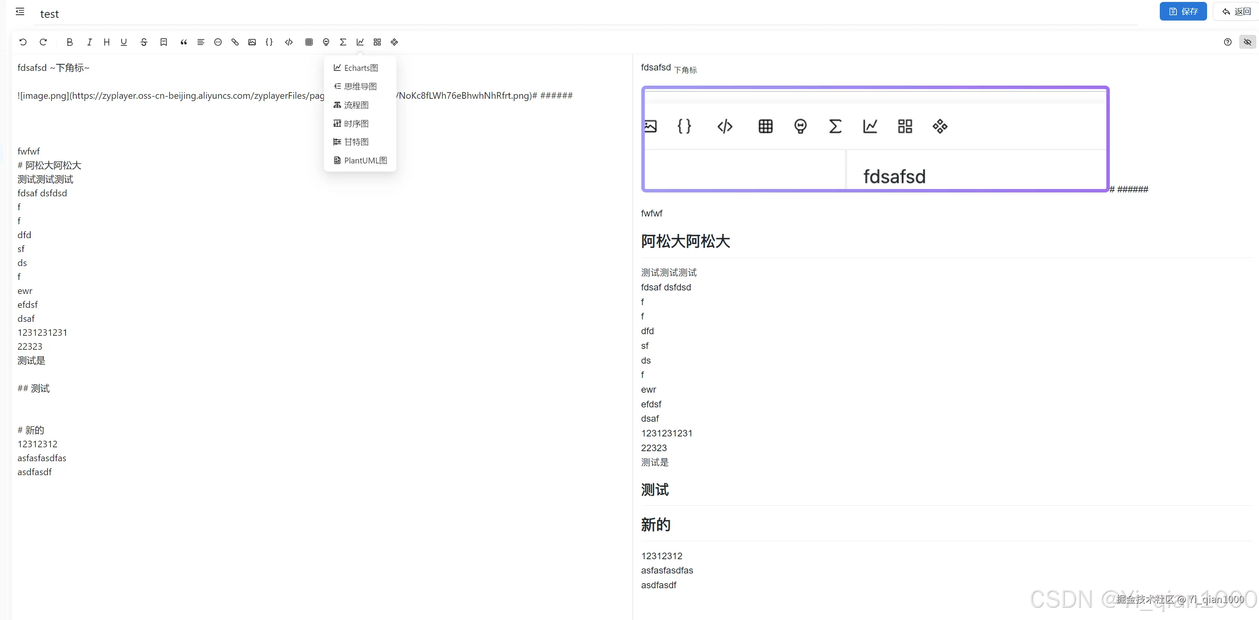
Task: Toggle italic text formatting
Action: [89, 42]
